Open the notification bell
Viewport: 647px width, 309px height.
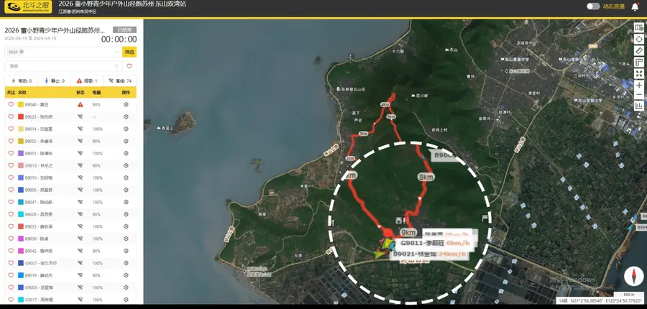point(635,6)
